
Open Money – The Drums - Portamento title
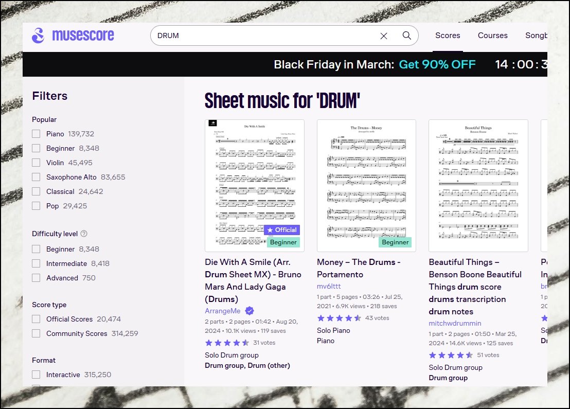[359, 268]
